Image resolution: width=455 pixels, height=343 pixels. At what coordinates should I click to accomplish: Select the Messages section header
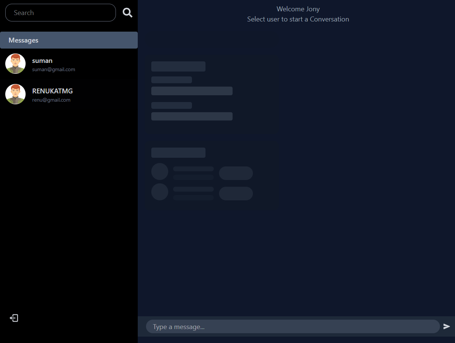coord(23,40)
